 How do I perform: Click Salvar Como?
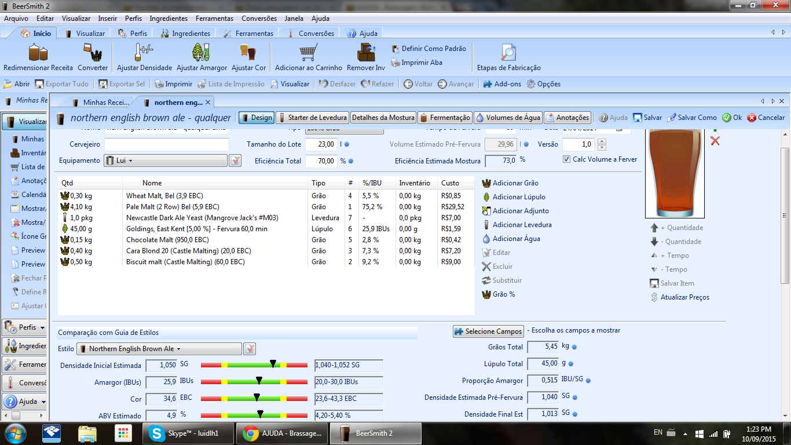pos(692,118)
